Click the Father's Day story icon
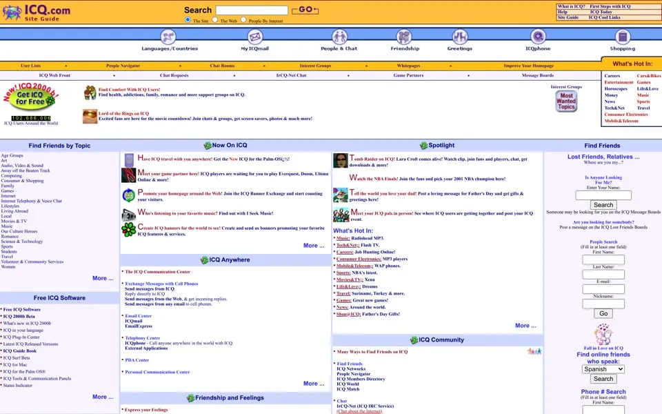The width and height of the screenshot is (662, 414). pyautogui.click(x=340, y=195)
